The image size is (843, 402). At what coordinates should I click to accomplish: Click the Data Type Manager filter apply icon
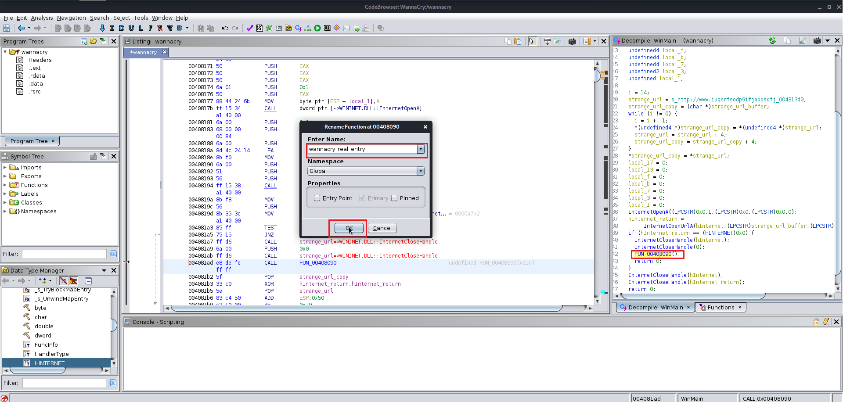[x=113, y=383]
